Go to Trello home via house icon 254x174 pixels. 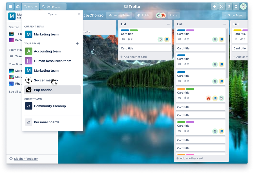coord(18,6)
